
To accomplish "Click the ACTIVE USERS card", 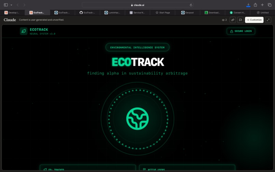I will click(187, 168).
